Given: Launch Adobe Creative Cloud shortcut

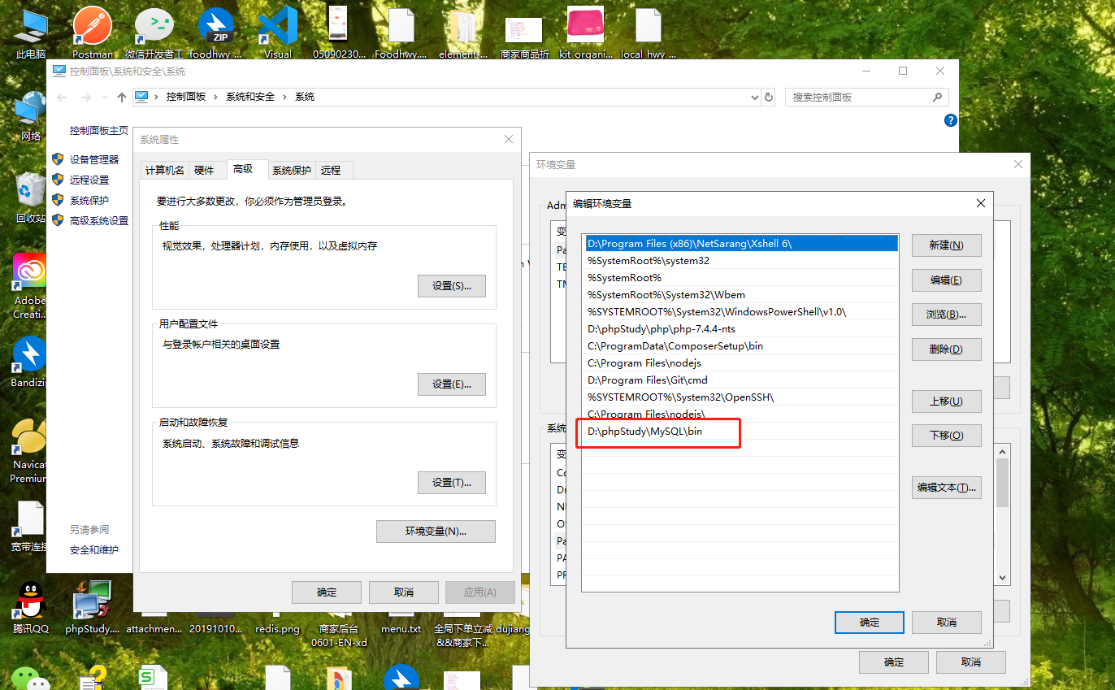Looking at the screenshot, I should pyautogui.click(x=31, y=286).
